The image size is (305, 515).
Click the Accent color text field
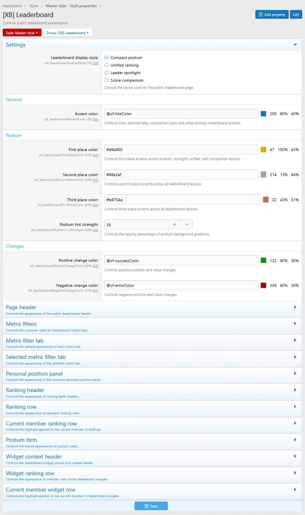tap(181, 114)
